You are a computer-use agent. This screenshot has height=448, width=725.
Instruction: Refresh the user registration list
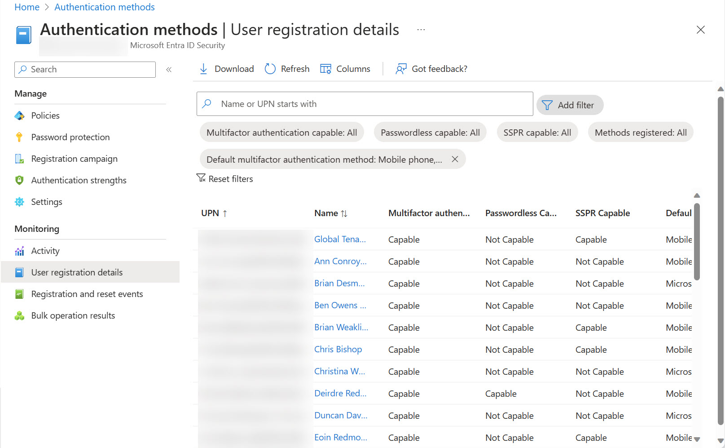[270, 68]
